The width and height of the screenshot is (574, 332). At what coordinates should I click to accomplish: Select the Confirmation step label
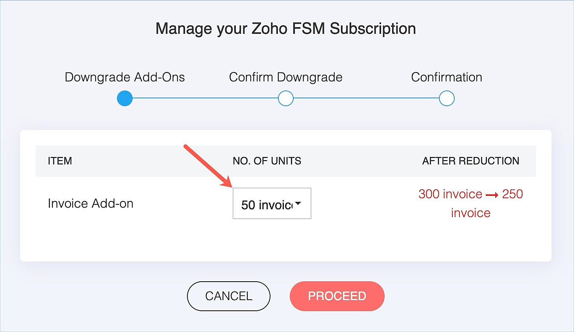coord(446,77)
